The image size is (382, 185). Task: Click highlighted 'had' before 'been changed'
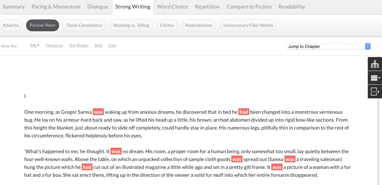[x=244, y=112]
